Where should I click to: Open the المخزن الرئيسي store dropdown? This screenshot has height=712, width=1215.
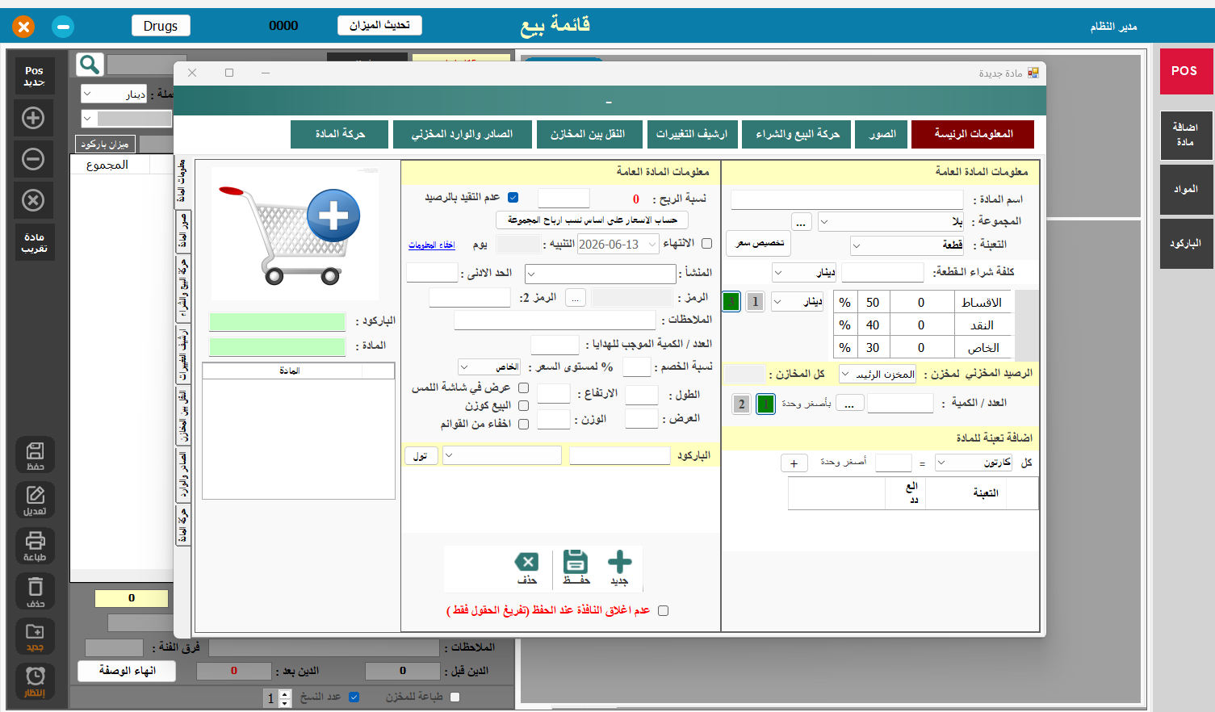pos(878,375)
